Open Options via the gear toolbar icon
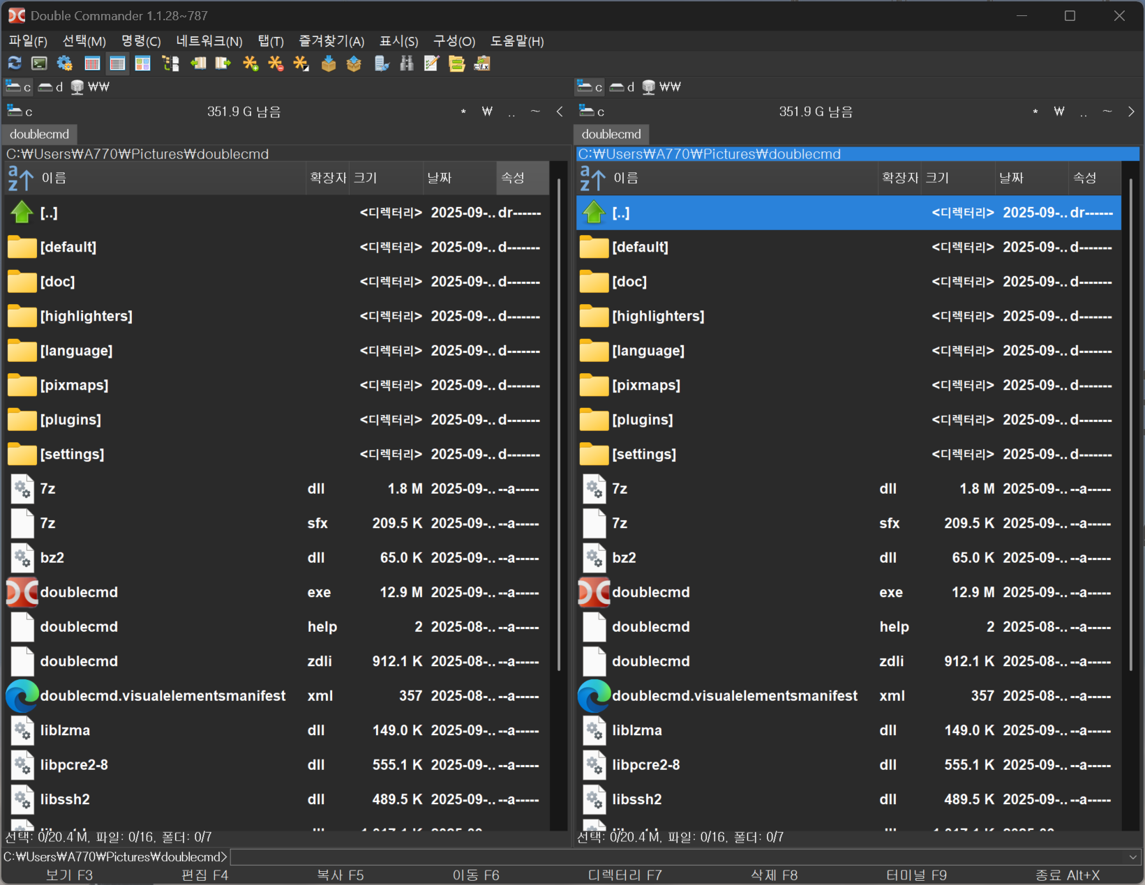The width and height of the screenshot is (1145, 885). tap(65, 63)
